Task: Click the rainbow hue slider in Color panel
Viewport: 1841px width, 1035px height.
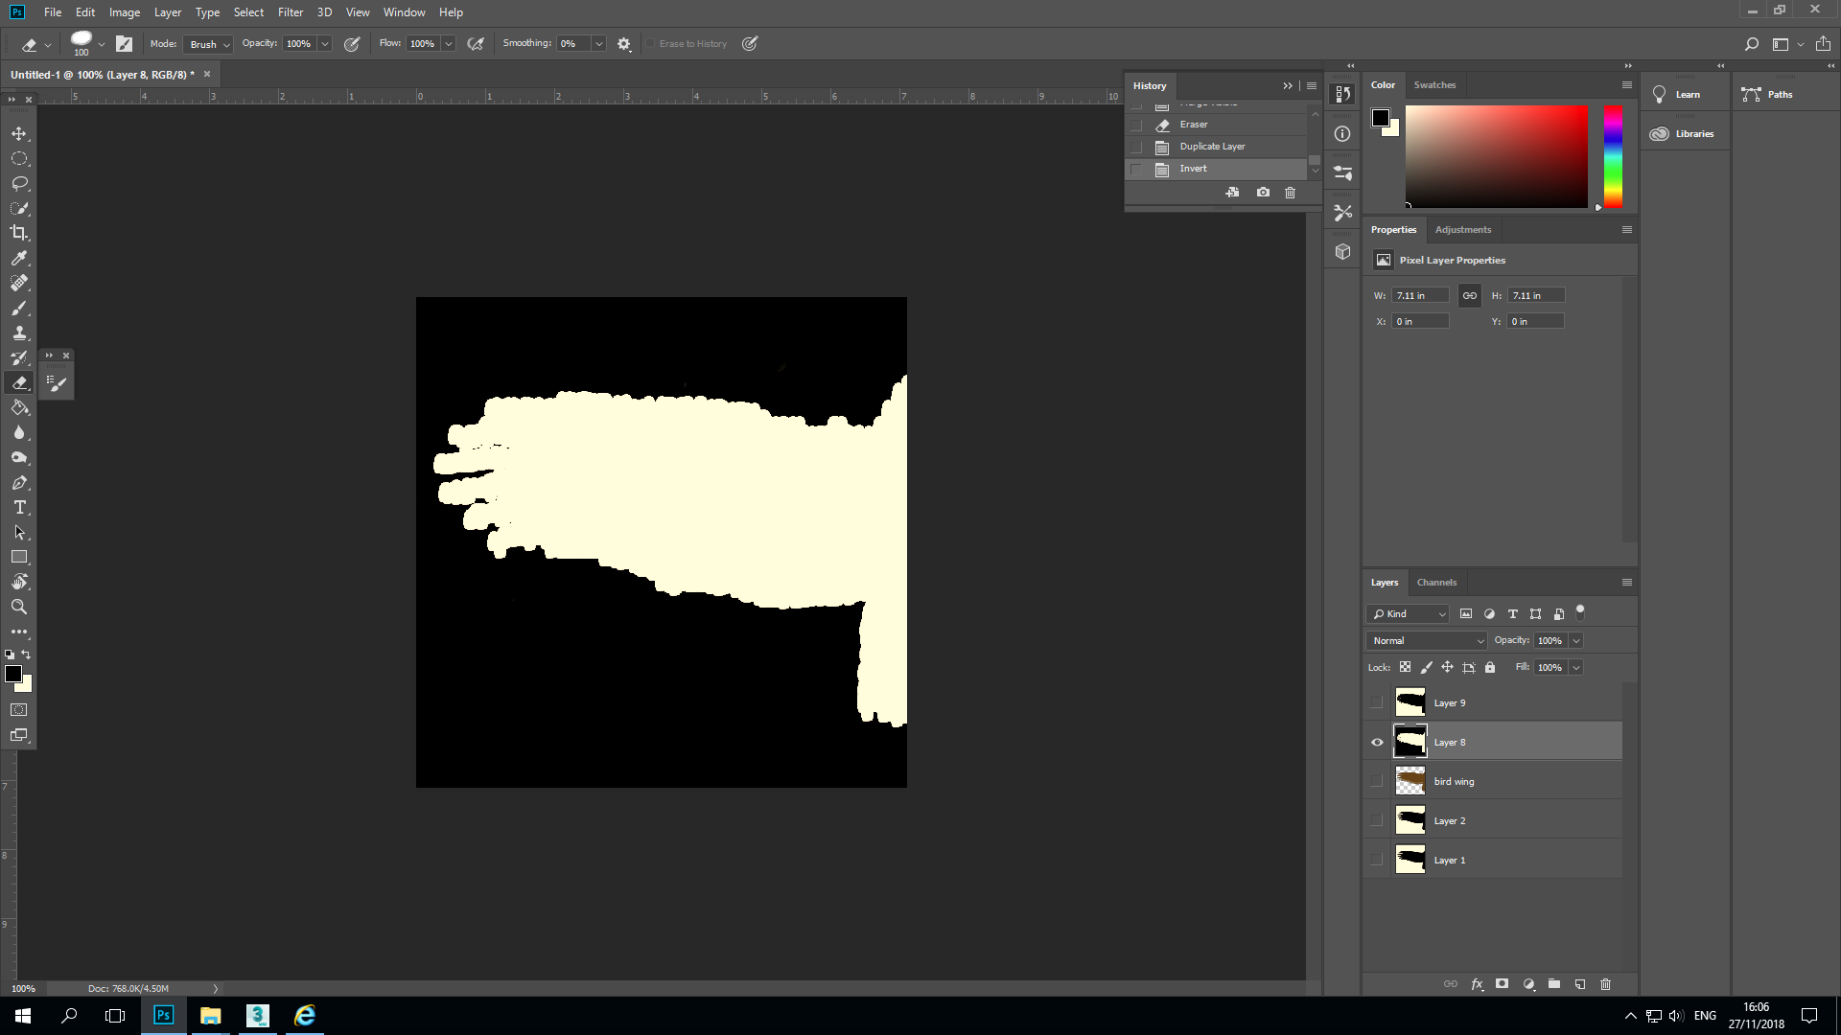Action: (x=1613, y=156)
